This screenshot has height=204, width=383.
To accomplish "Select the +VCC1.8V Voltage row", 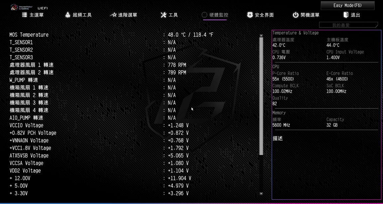I will pyautogui.click(x=133, y=148).
